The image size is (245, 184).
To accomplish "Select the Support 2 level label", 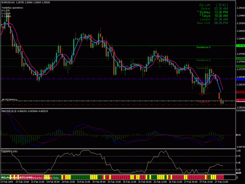I will tap(204, 102).
